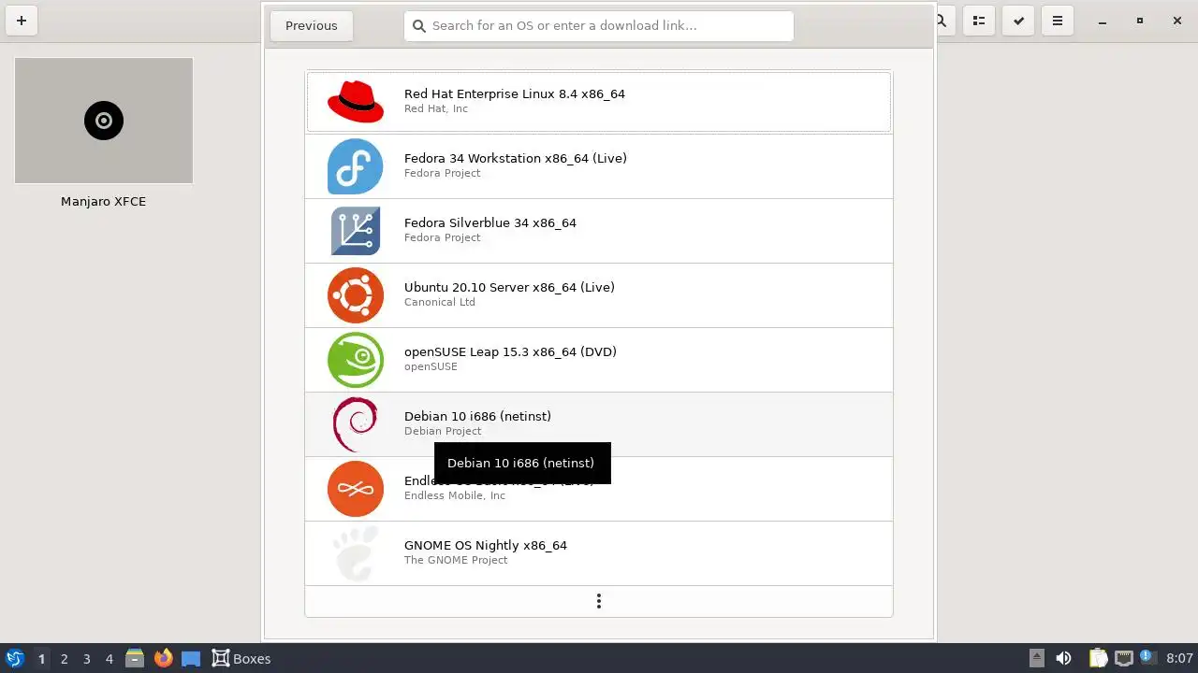Select the Endless Mobile, Inc entry
Screen dimensions: 1198x673
click(x=599, y=489)
